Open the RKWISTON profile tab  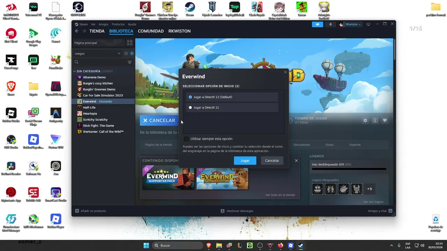coord(179,31)
